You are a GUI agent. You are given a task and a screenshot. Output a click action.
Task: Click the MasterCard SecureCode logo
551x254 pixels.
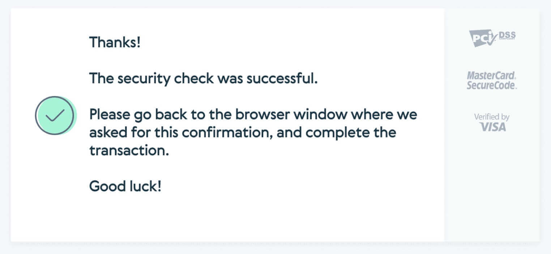[x=492, y=80]
